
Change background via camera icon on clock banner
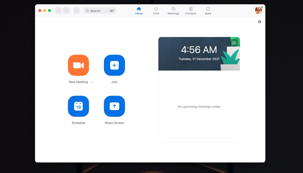234,43
